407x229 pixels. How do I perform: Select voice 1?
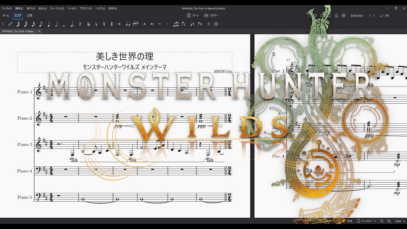click(x=192, y=24)
